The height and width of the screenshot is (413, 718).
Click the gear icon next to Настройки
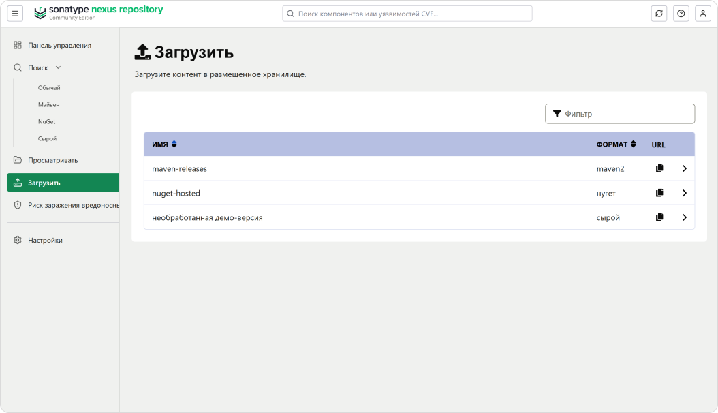click(18, 240)
